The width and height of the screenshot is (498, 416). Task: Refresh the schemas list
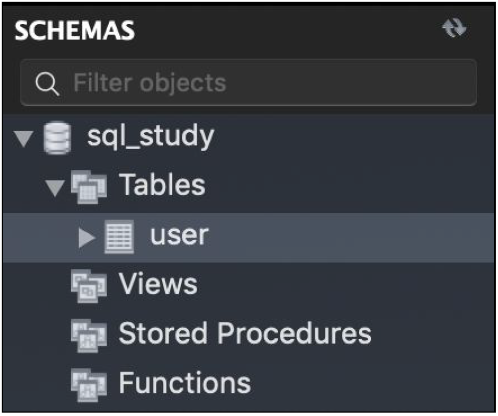point(454,28)
